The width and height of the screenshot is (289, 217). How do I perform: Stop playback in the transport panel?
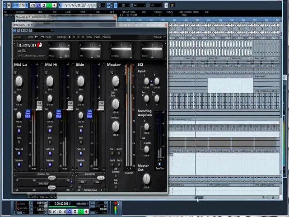(75, 212)
